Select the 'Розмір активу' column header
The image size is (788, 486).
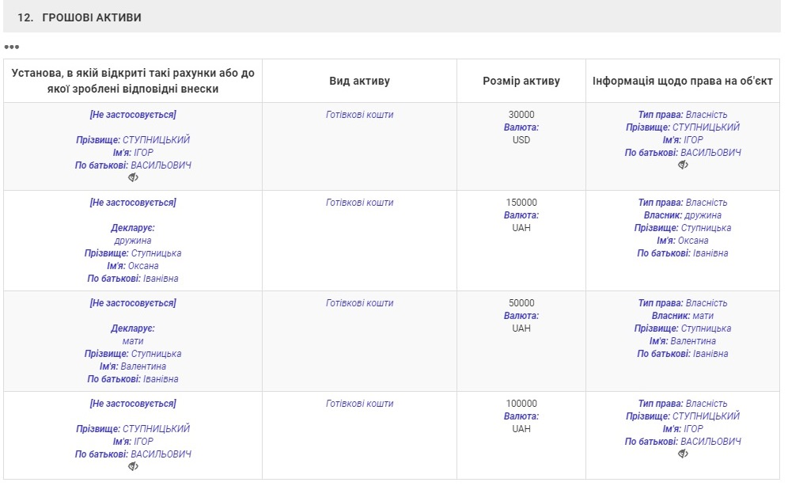521,81
